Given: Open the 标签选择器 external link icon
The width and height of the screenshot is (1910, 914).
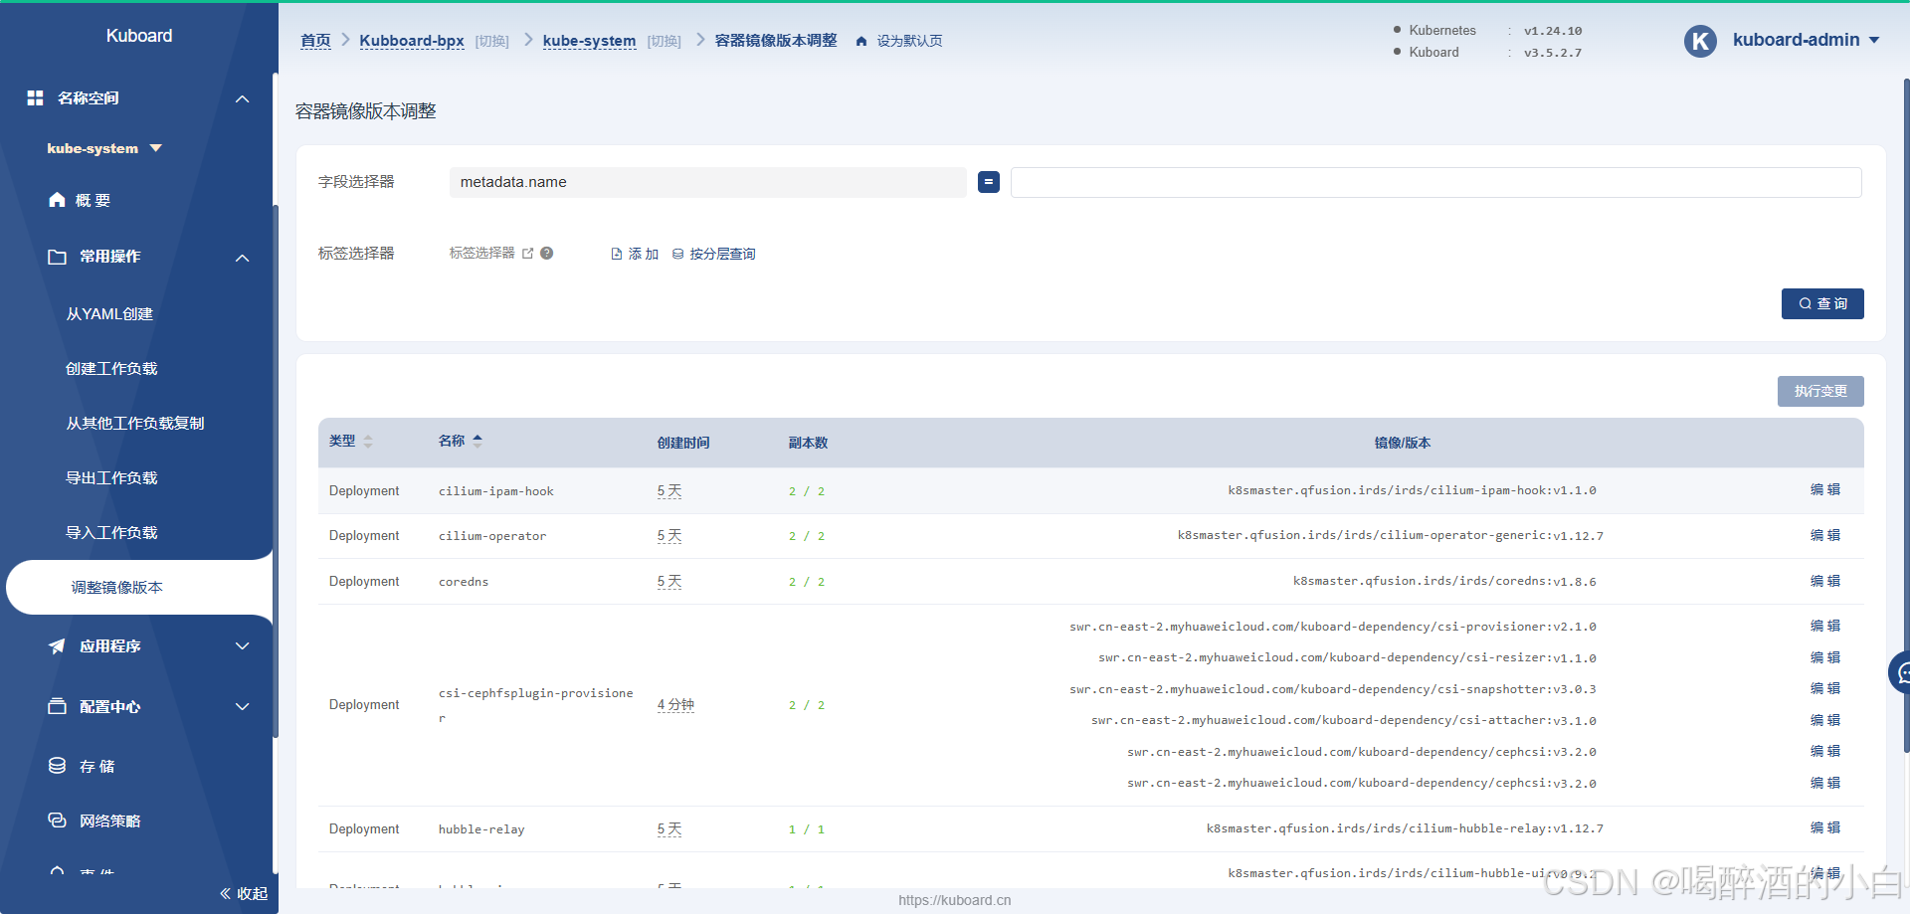Looking at the screenshot, I should [x=527, y=254].
